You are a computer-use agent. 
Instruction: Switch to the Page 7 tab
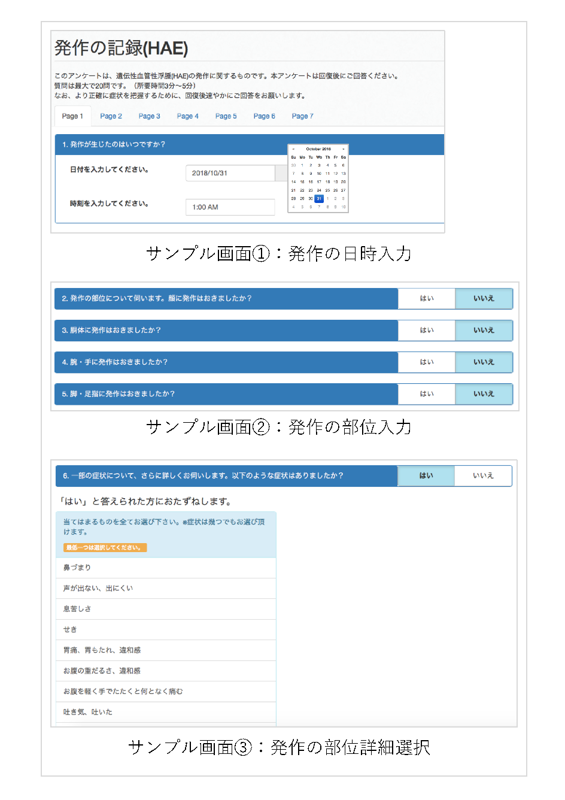coord(302,116)
